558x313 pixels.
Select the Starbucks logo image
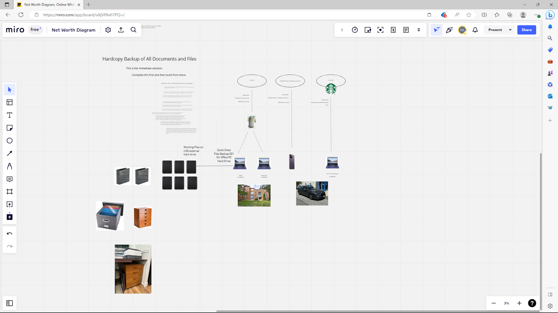tap(331, 89)
